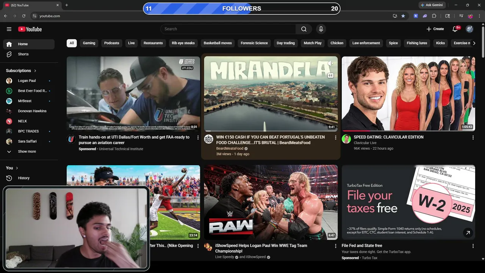The width and height of the screenshot is (485, 273).
Task: Open the YouTube guide hamburger menu
Action: point(9,29)
